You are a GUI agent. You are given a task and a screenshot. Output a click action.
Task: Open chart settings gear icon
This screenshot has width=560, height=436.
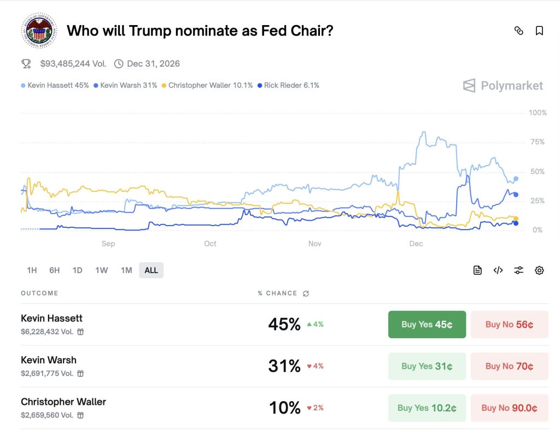tap(539, 270)
